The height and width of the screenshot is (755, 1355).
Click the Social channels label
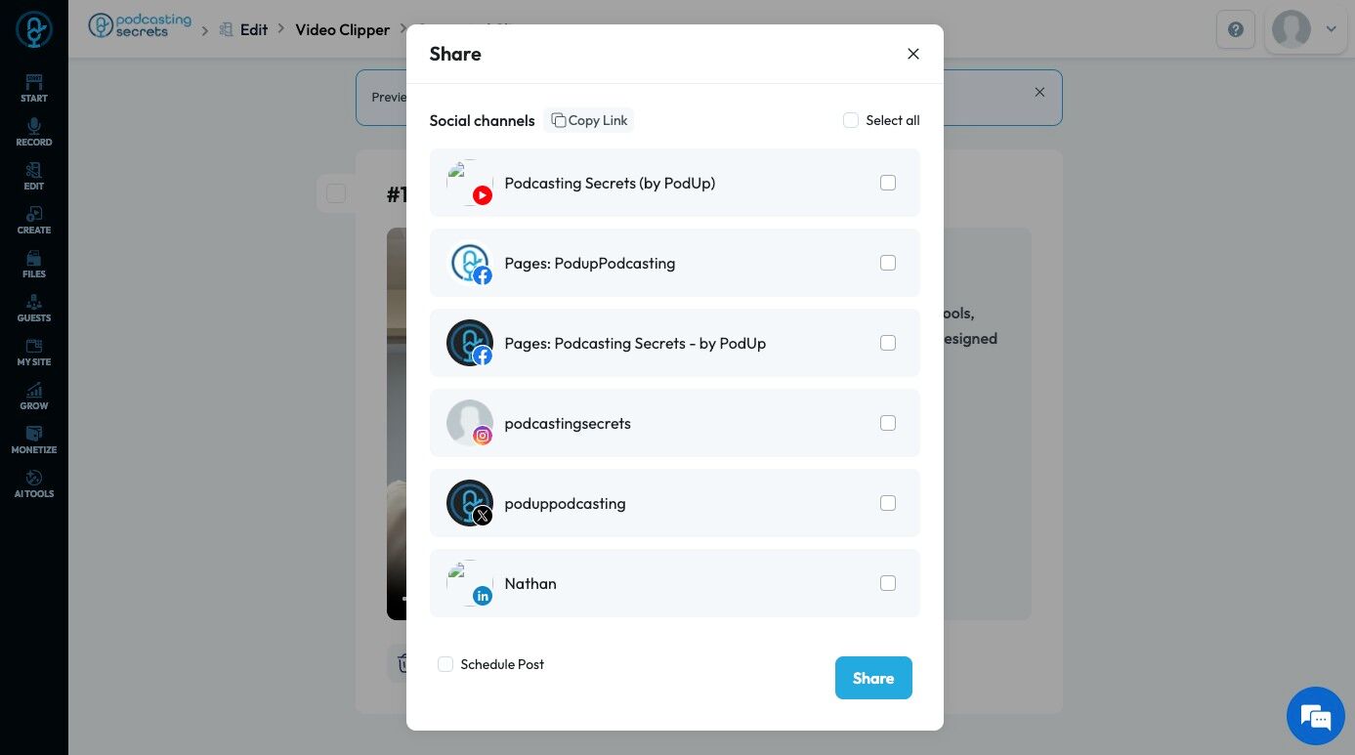click(483, 120)
